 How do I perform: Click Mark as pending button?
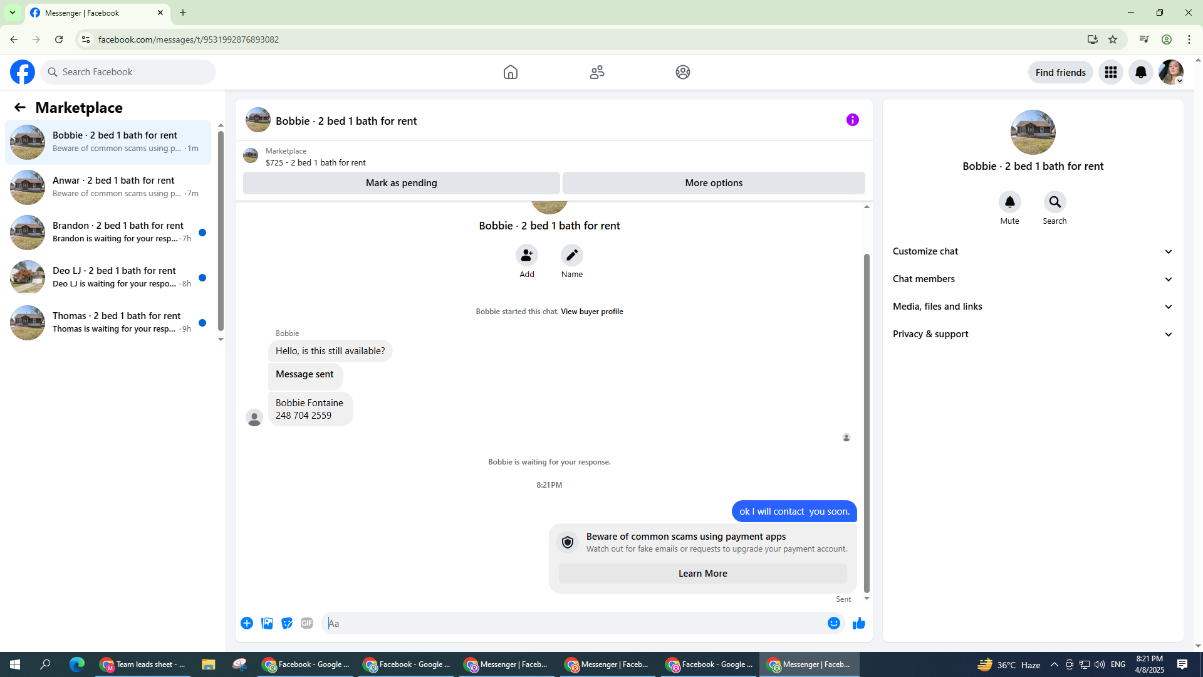click(401, 183)
